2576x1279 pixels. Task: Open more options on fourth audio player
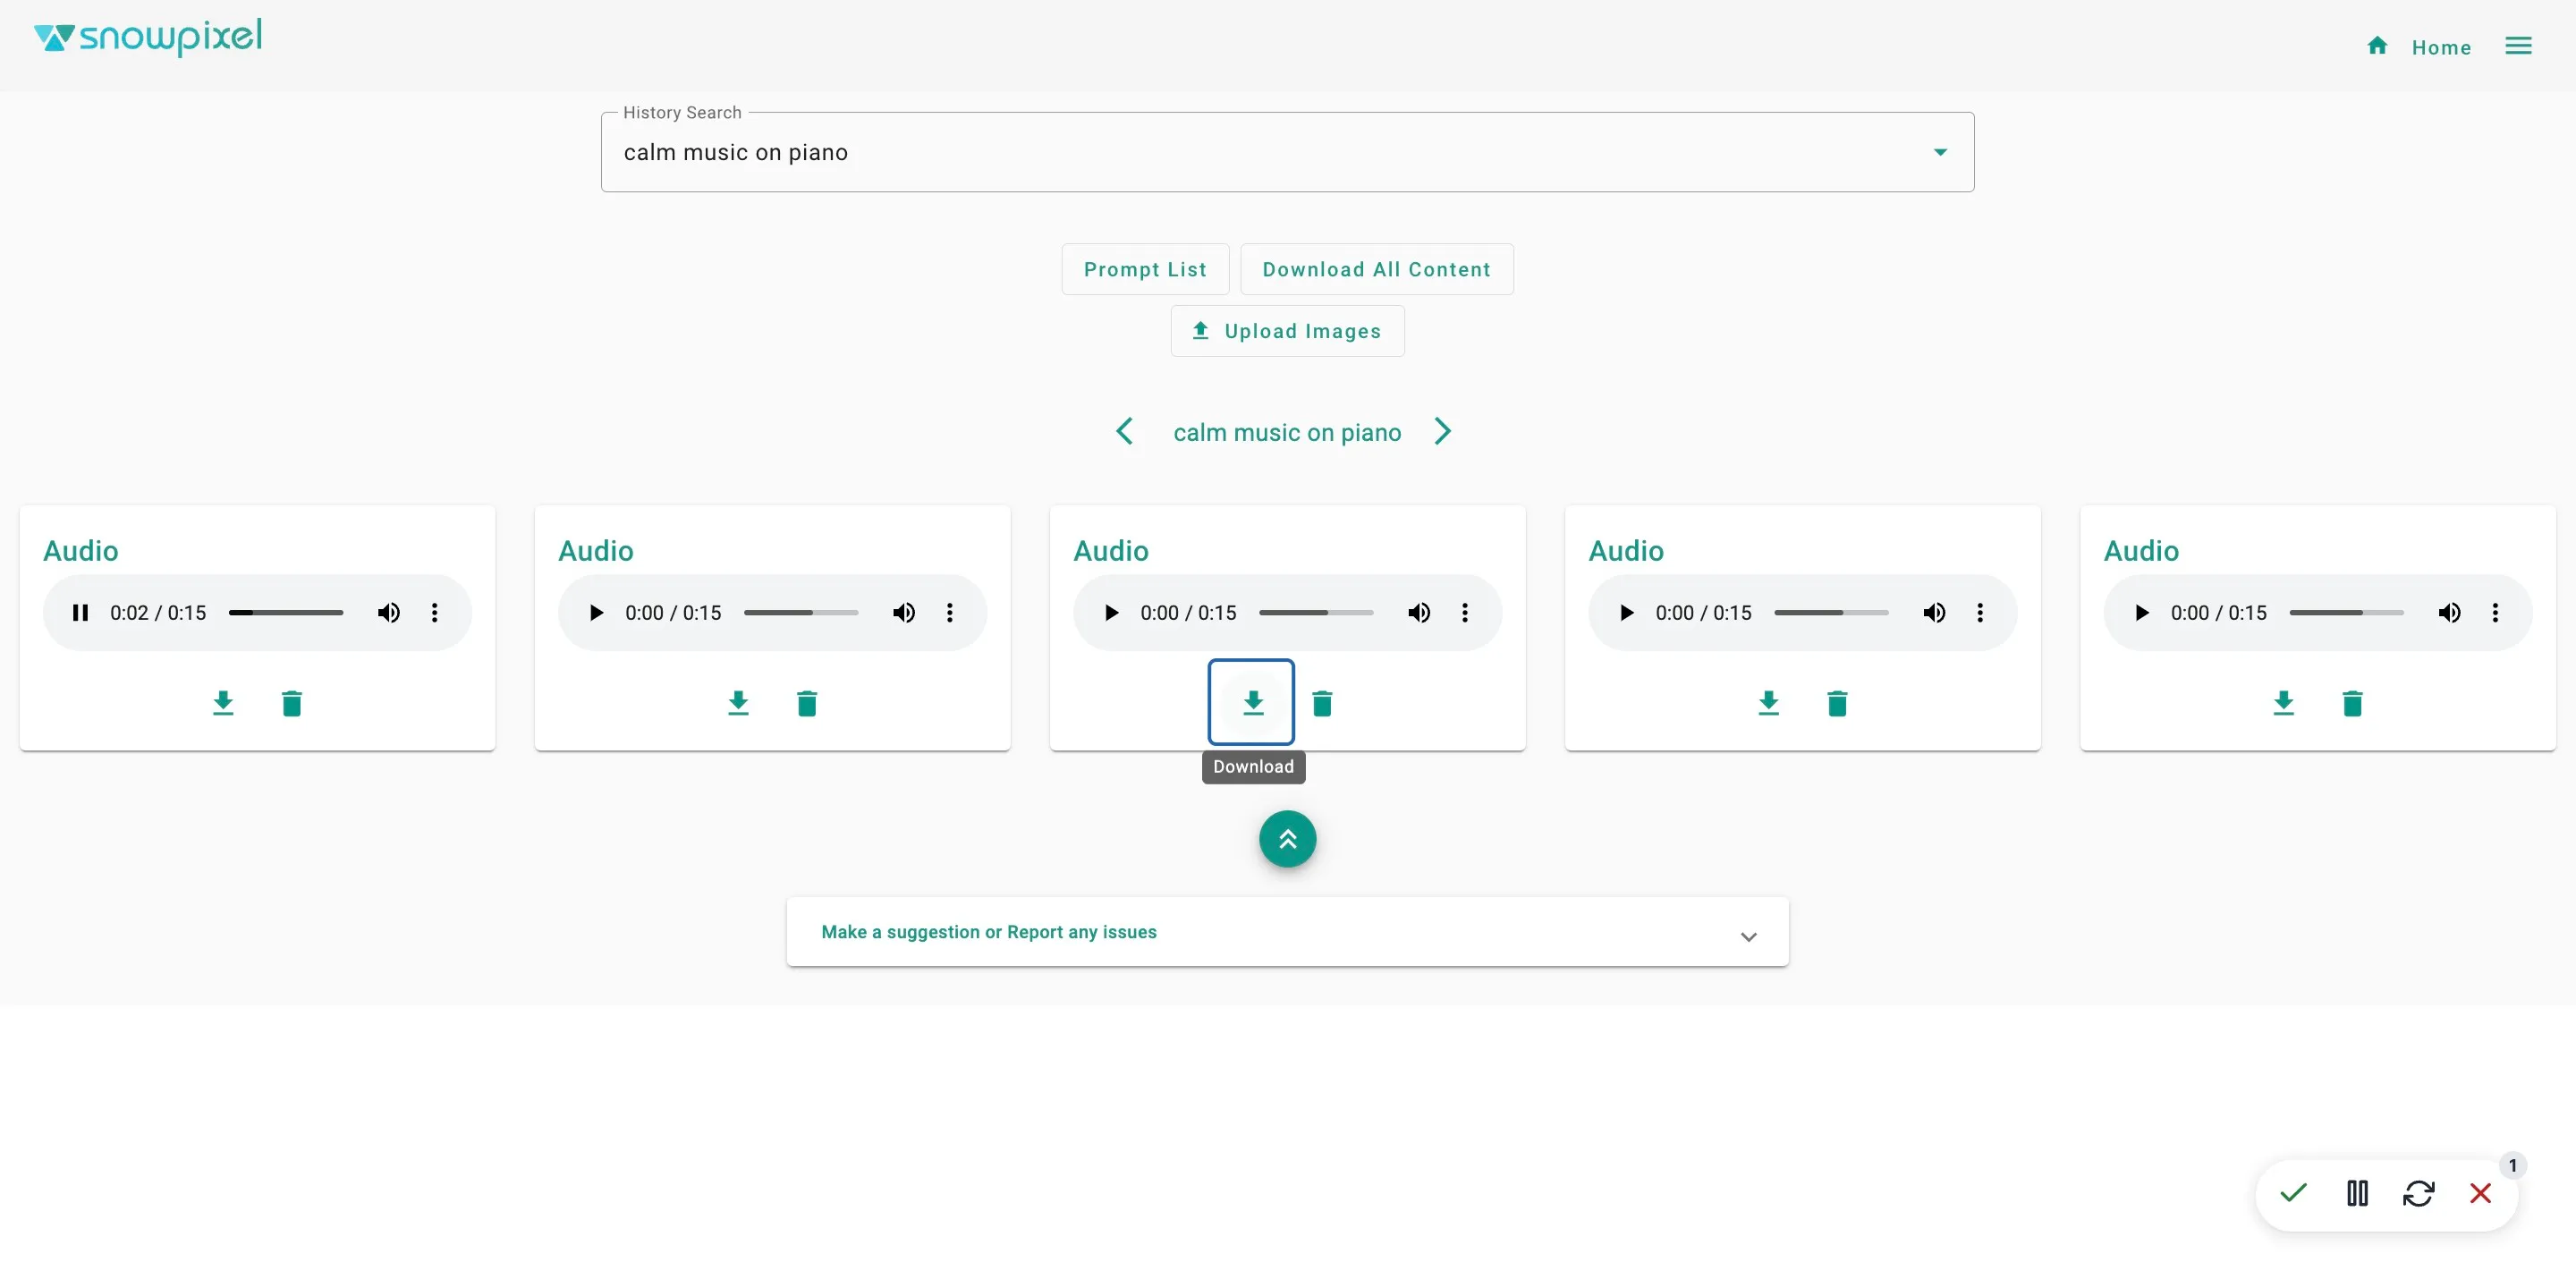(1979, 612)
